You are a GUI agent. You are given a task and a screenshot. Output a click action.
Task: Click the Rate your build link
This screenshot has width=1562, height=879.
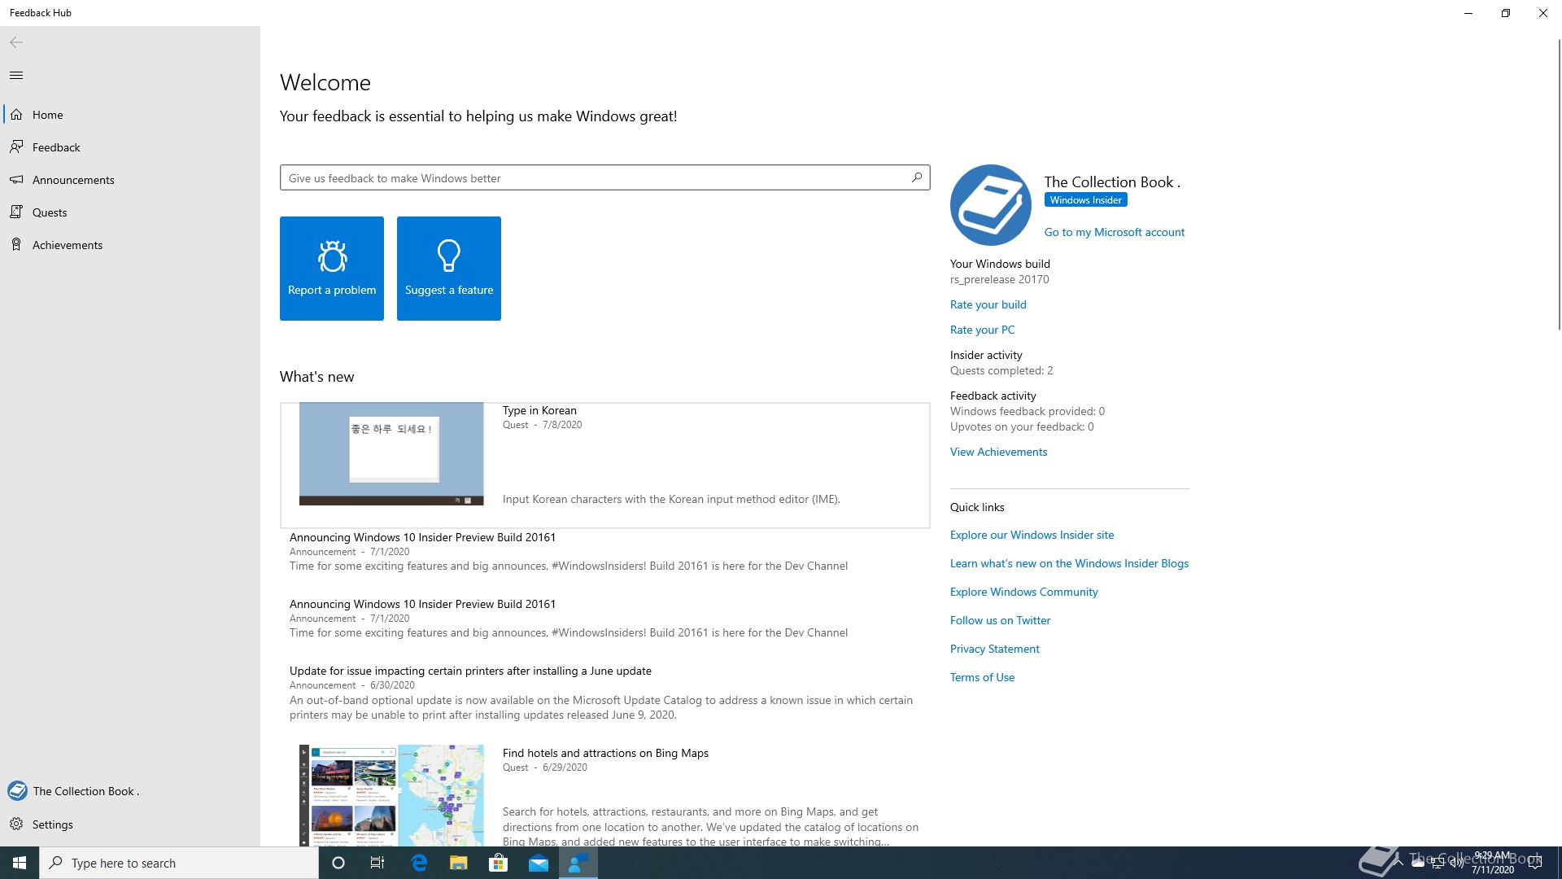pyautogui.click(x=988, y=304)
